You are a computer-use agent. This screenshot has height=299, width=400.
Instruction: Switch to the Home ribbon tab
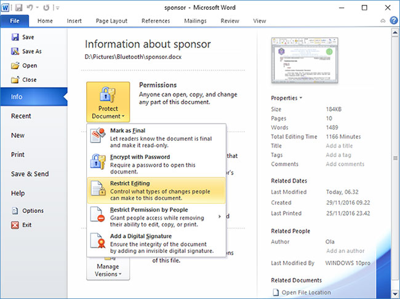tap(45, 21)
